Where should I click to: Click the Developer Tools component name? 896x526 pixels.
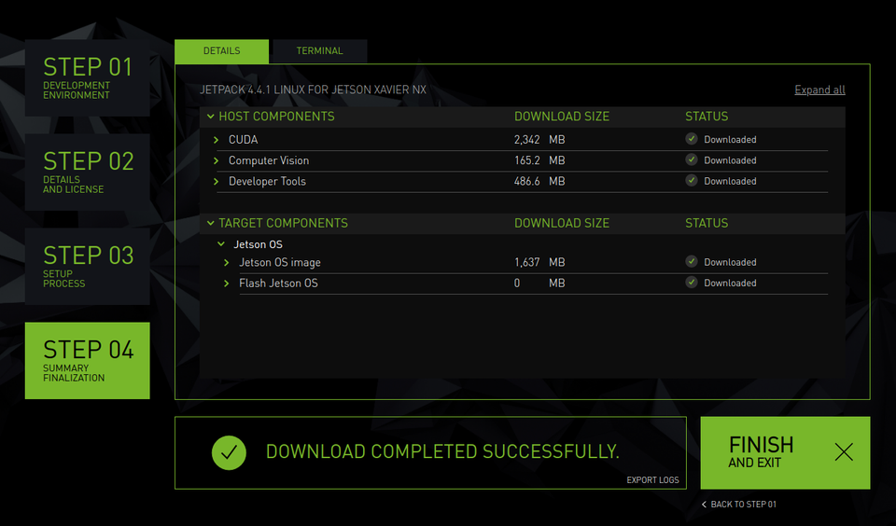coord(267,182)
